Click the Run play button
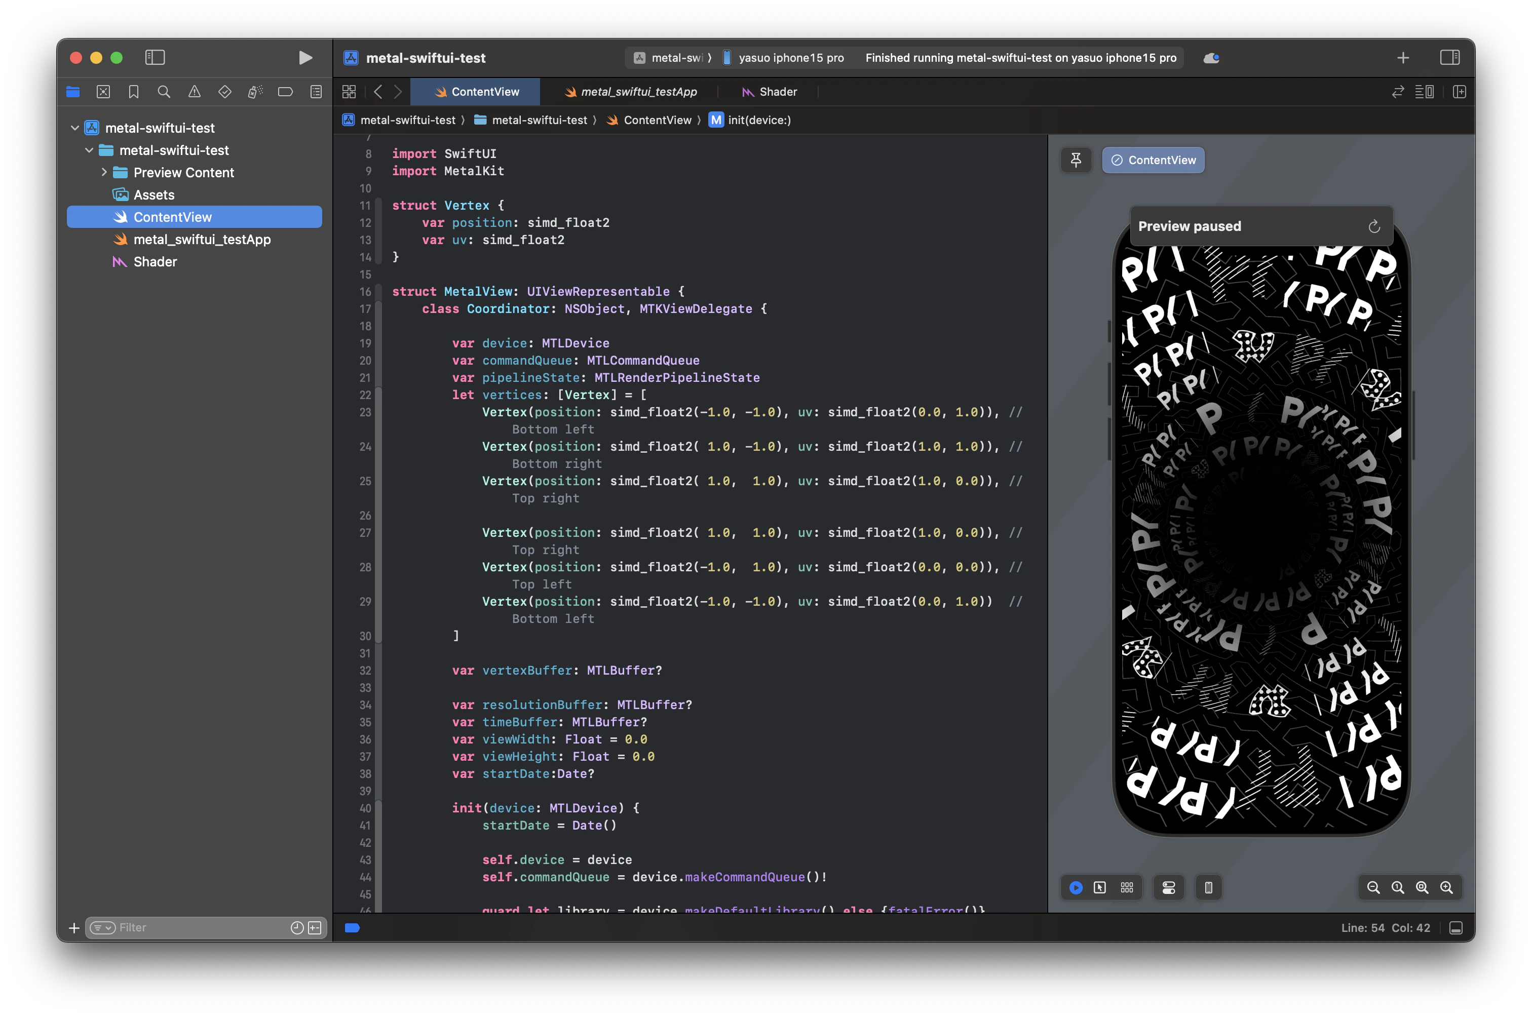The width and height of the screenshot is (1532, 1017). coord(305,58)
